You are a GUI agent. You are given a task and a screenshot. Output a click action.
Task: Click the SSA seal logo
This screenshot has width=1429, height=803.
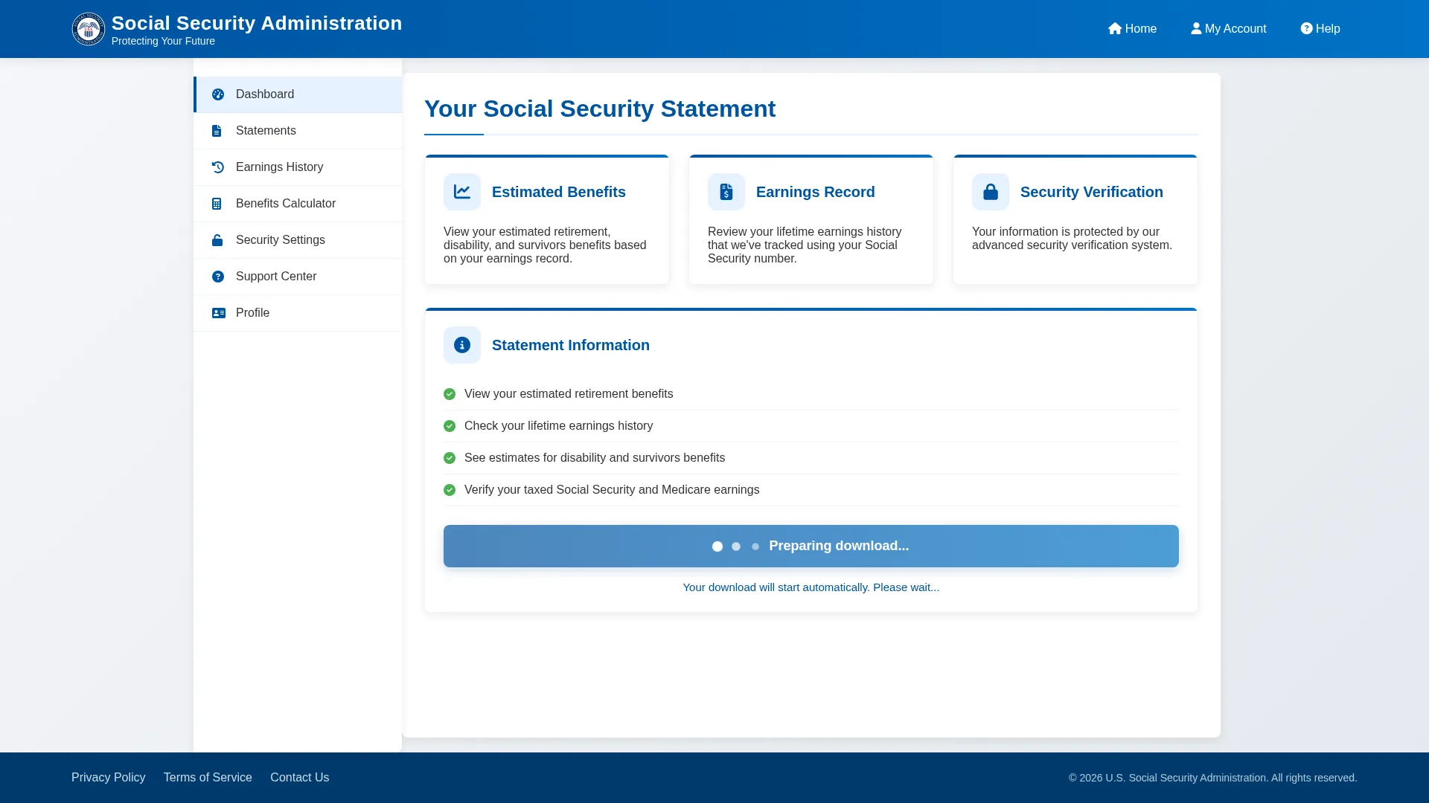88,29
